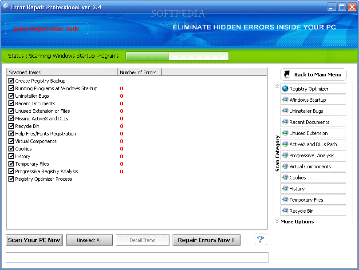Toggle Registry Optimizer Process checkbox
Viewport: 359px width, 270px height.
[11, 179]
